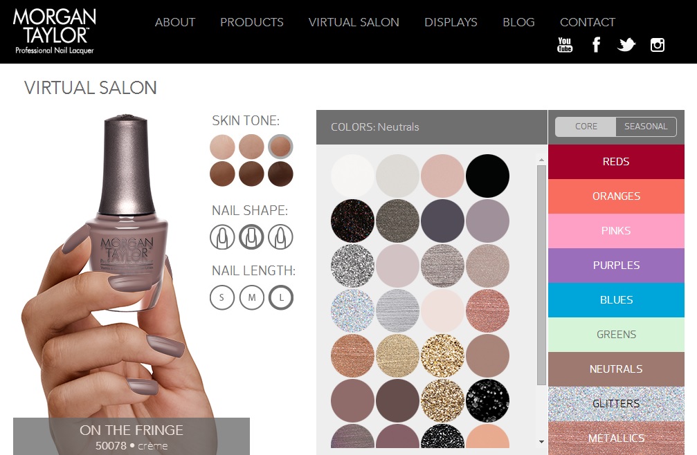Viewport: 697px width, 455px height.
Task: Select the pointed almond nail shape icon
Action: coord(280,236)
